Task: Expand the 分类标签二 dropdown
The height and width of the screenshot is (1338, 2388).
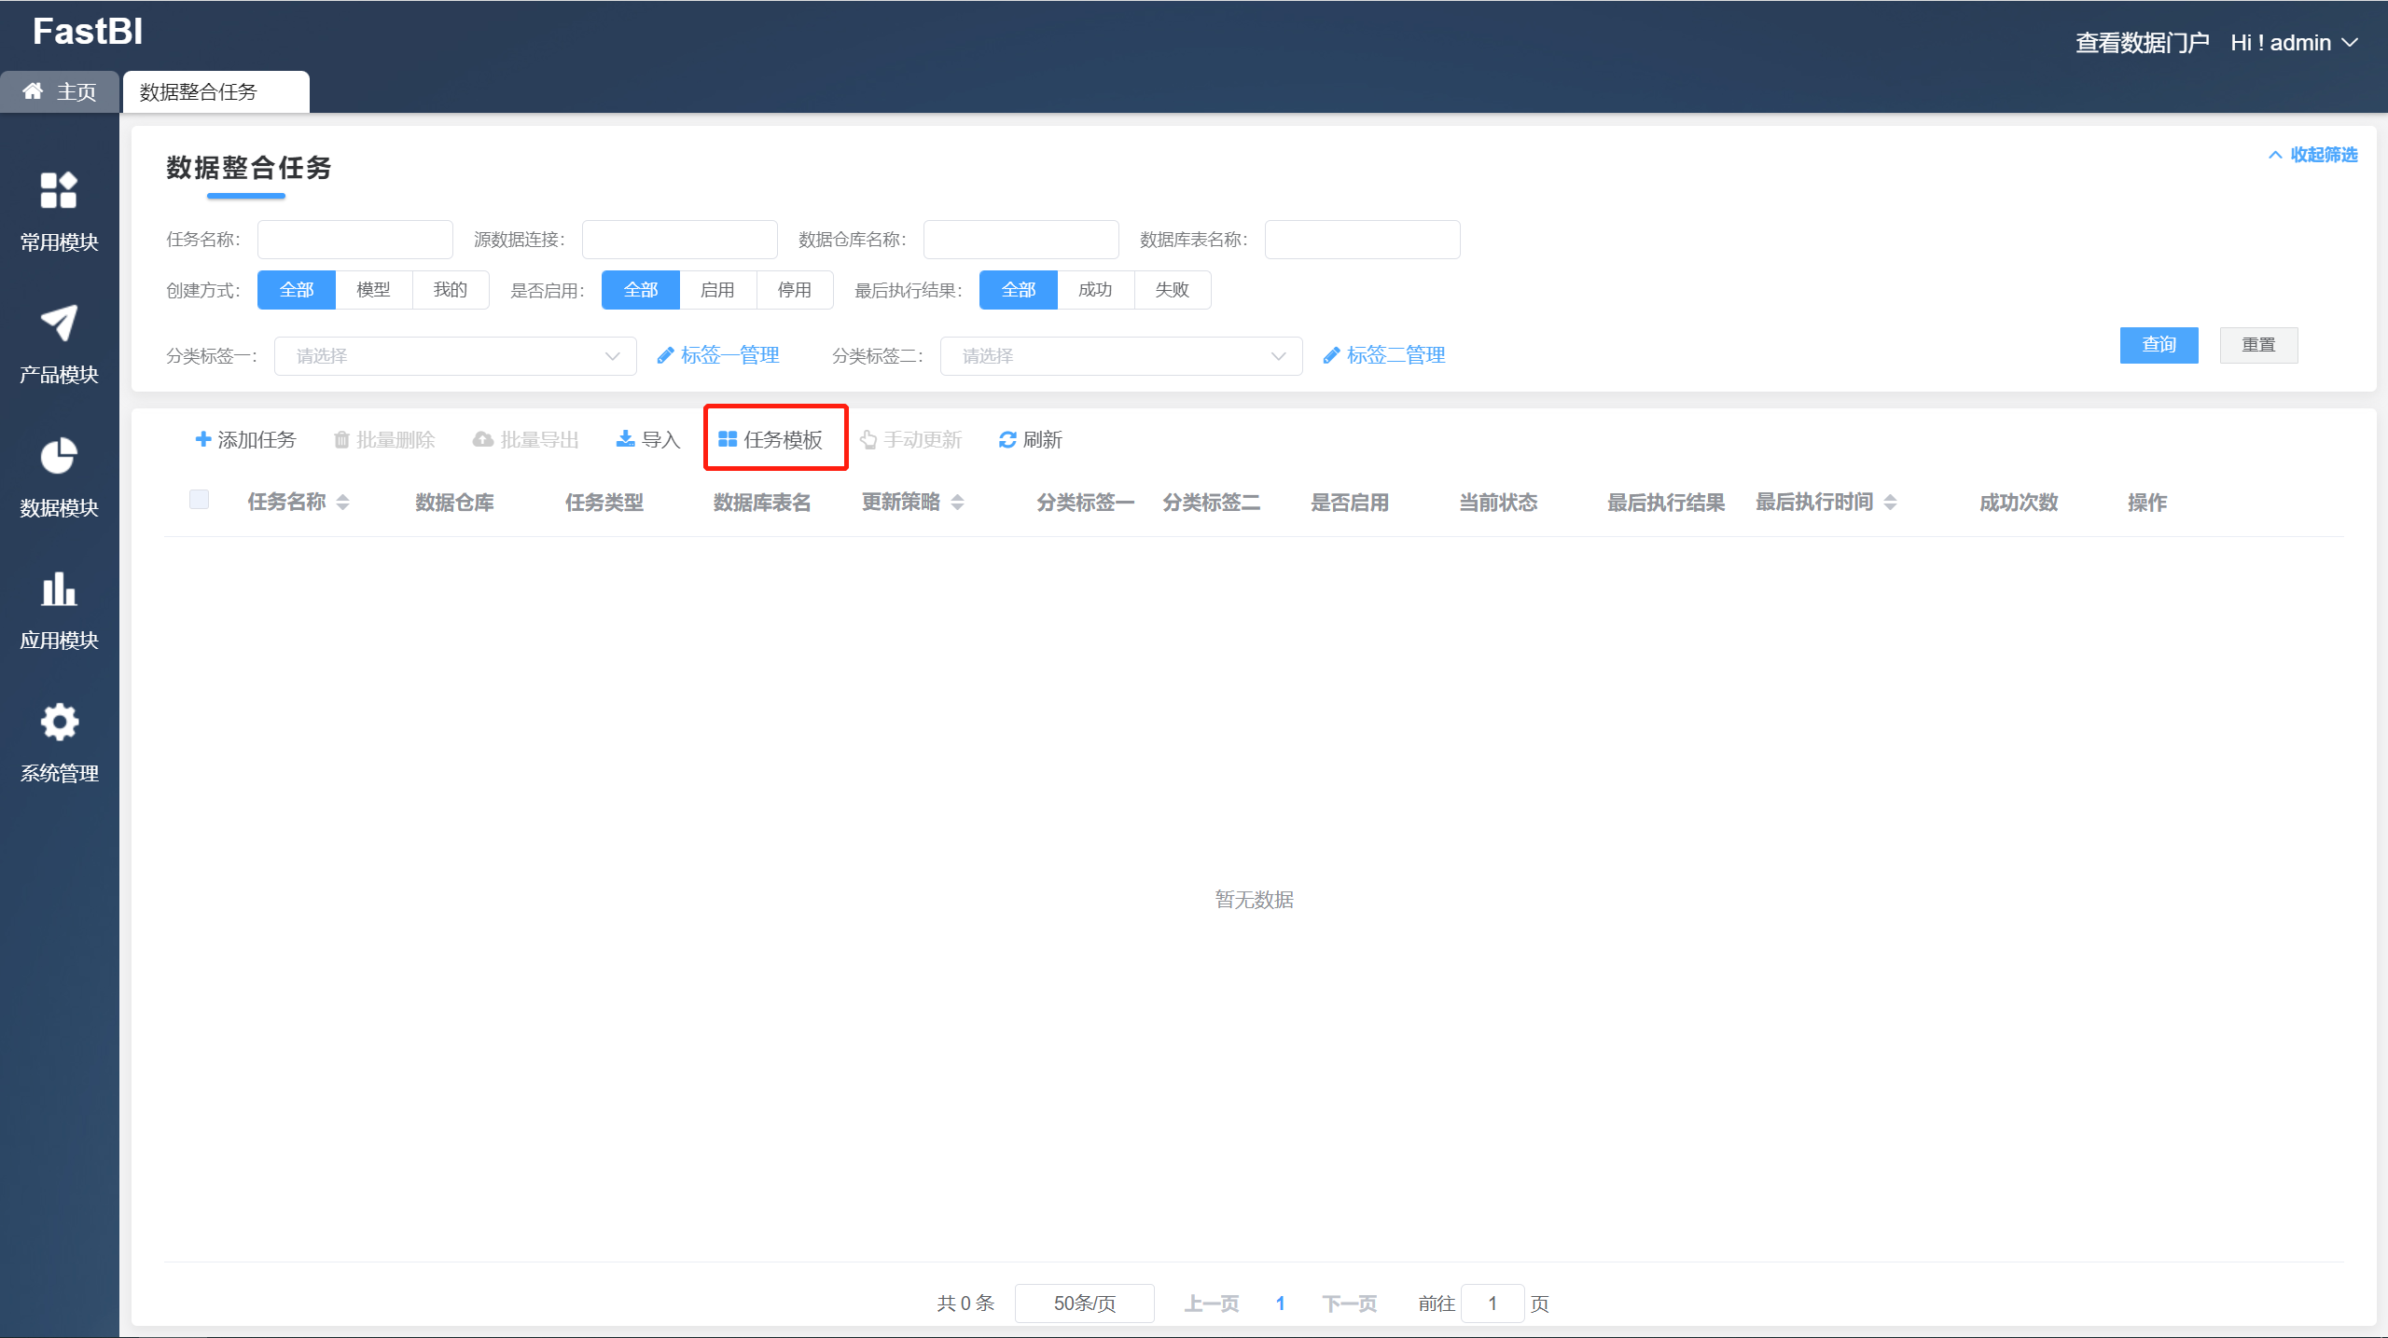Action: coord(1120,356)
